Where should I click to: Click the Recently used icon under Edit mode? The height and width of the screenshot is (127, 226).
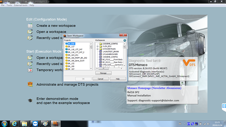tap(30, 38)
